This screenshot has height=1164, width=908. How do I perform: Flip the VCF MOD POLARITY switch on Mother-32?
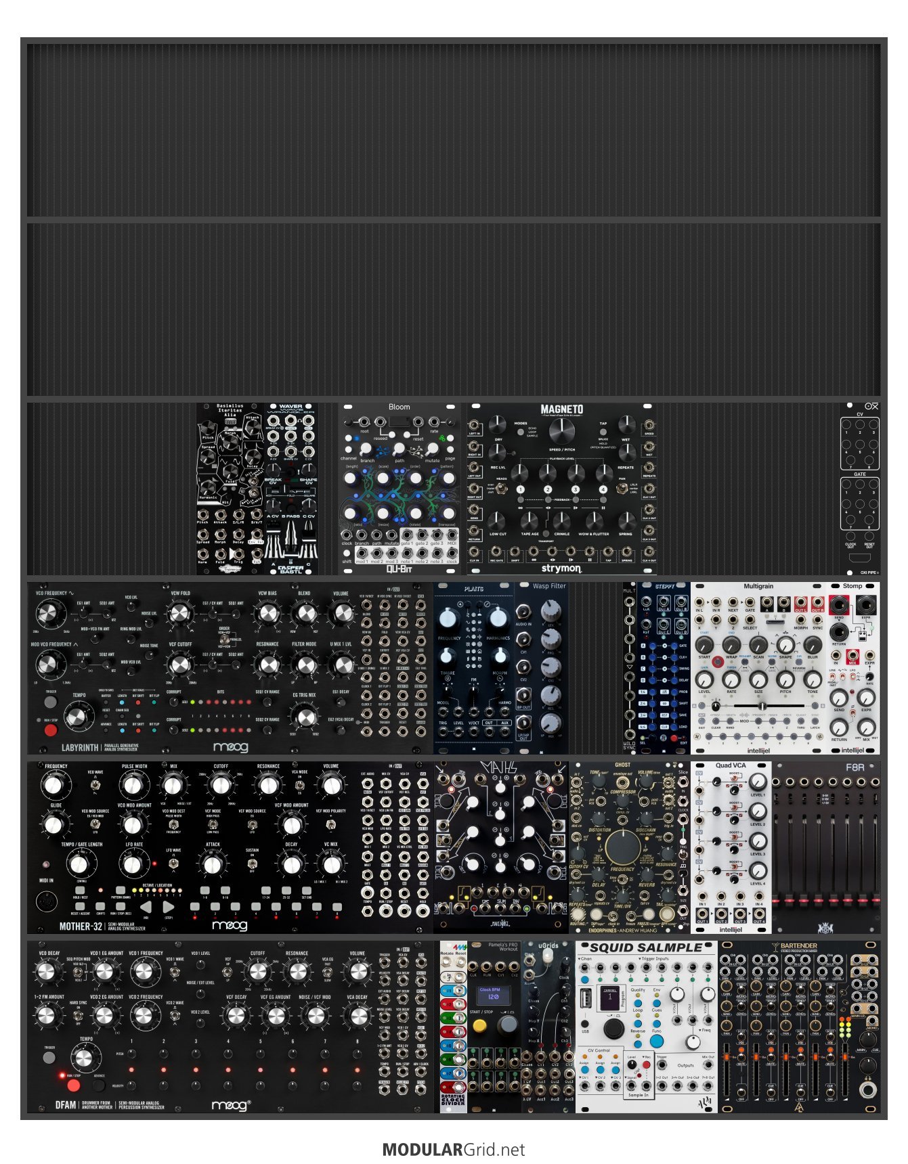(330, 824)
